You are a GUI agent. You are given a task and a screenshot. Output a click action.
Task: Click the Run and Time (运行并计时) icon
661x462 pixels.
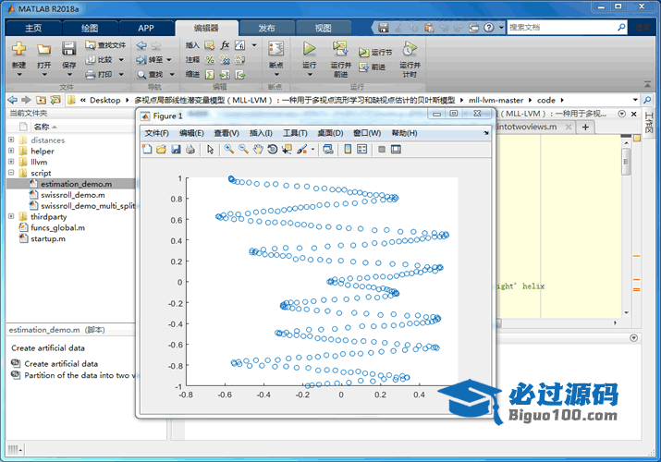coord(410,49)
